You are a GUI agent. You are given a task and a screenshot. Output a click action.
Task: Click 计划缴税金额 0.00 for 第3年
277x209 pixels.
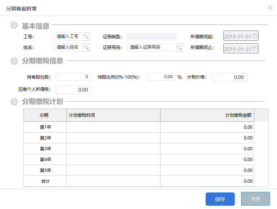coord(207,149)
